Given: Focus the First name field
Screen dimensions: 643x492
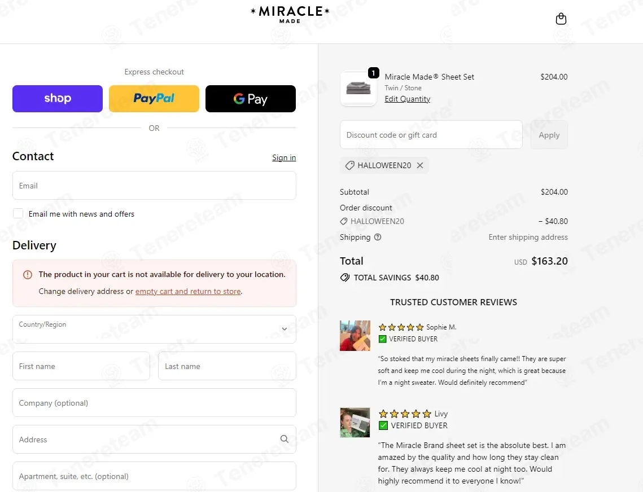Looking at the screenshot, I should [81, 366].
